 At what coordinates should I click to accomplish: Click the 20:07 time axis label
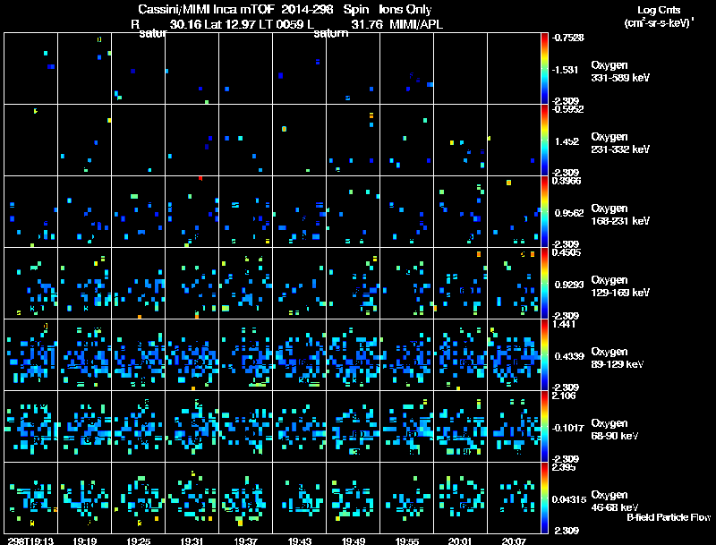point(514,540)
